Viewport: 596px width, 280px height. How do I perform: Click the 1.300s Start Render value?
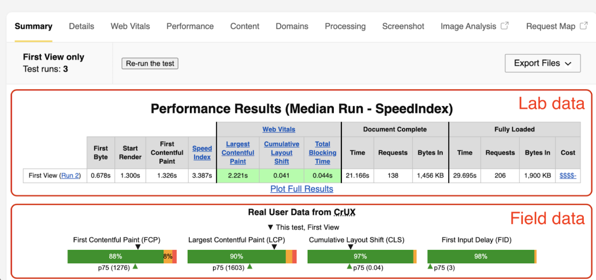[131, 176]
